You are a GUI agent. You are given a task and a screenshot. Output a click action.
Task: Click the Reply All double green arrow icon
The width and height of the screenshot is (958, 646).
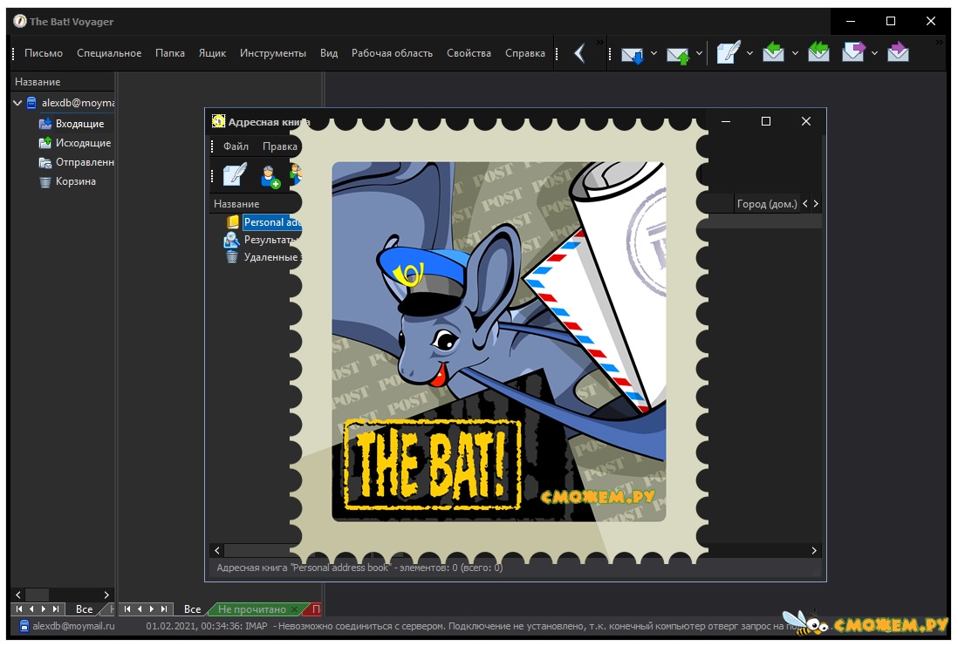pyautogui.click(x=818, y=52)
